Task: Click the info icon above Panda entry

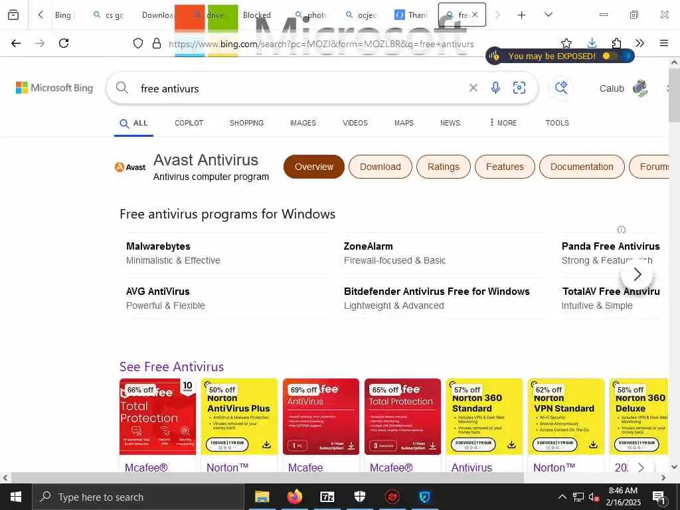Action: 621,229
